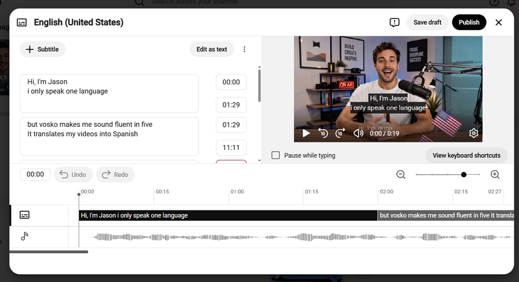Screen dimensions: 519x282
Task: Open video player settings gear
Action: (473, 133)
